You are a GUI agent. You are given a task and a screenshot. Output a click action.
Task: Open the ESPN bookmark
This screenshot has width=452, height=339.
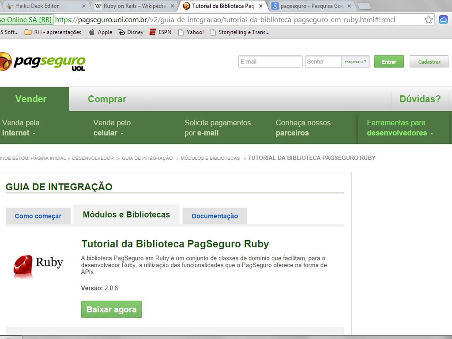160,32
